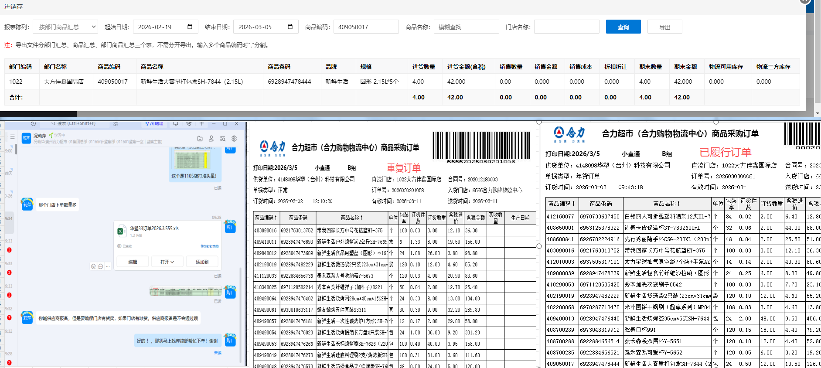
Task: Click the 导出 export button
Action: (x=664, y=27)
